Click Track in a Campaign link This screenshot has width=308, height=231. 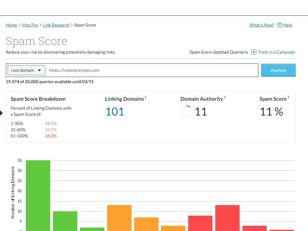pos(276,52)
